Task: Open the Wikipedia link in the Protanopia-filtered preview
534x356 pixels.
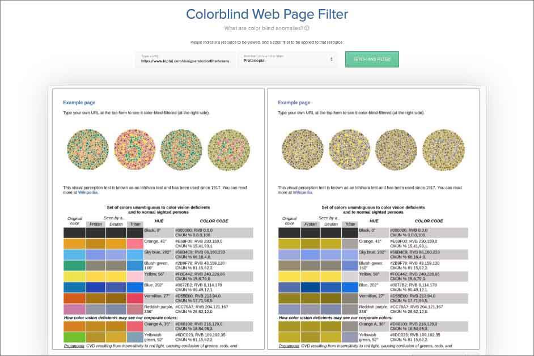Action: click(x=302, y=193)
